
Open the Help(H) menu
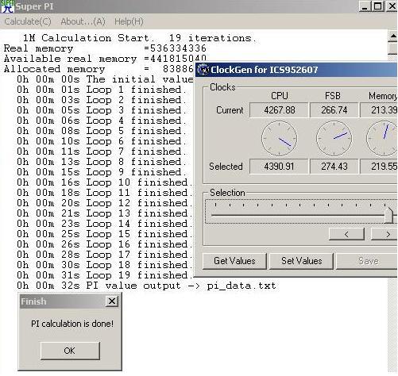pyautogui.click(x=129, y=21)
